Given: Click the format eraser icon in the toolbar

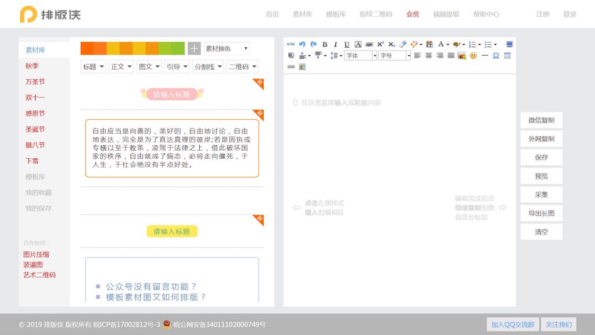Looking at the screenshot, I should 402,43.
